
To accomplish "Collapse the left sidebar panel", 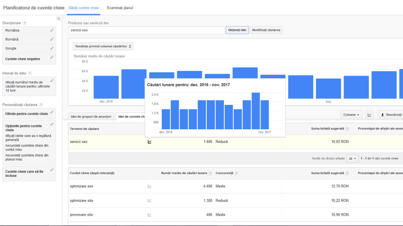I will pos(58,19).
